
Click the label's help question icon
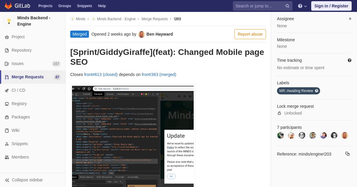[x=317, y=91]
